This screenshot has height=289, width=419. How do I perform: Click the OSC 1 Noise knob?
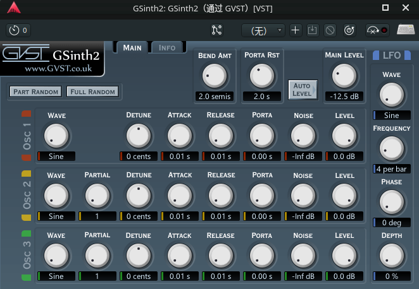tap(303, 136)
